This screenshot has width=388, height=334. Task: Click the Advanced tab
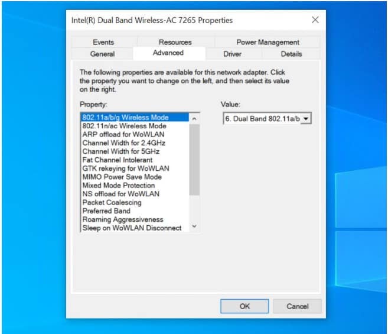pyautogui.click(x=168, y=53)
